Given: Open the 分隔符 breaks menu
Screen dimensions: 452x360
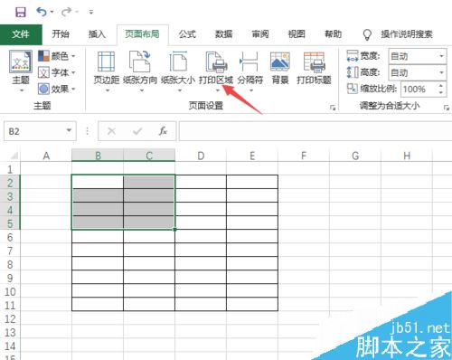Looking at the screenshot, I should coord(250,71).
